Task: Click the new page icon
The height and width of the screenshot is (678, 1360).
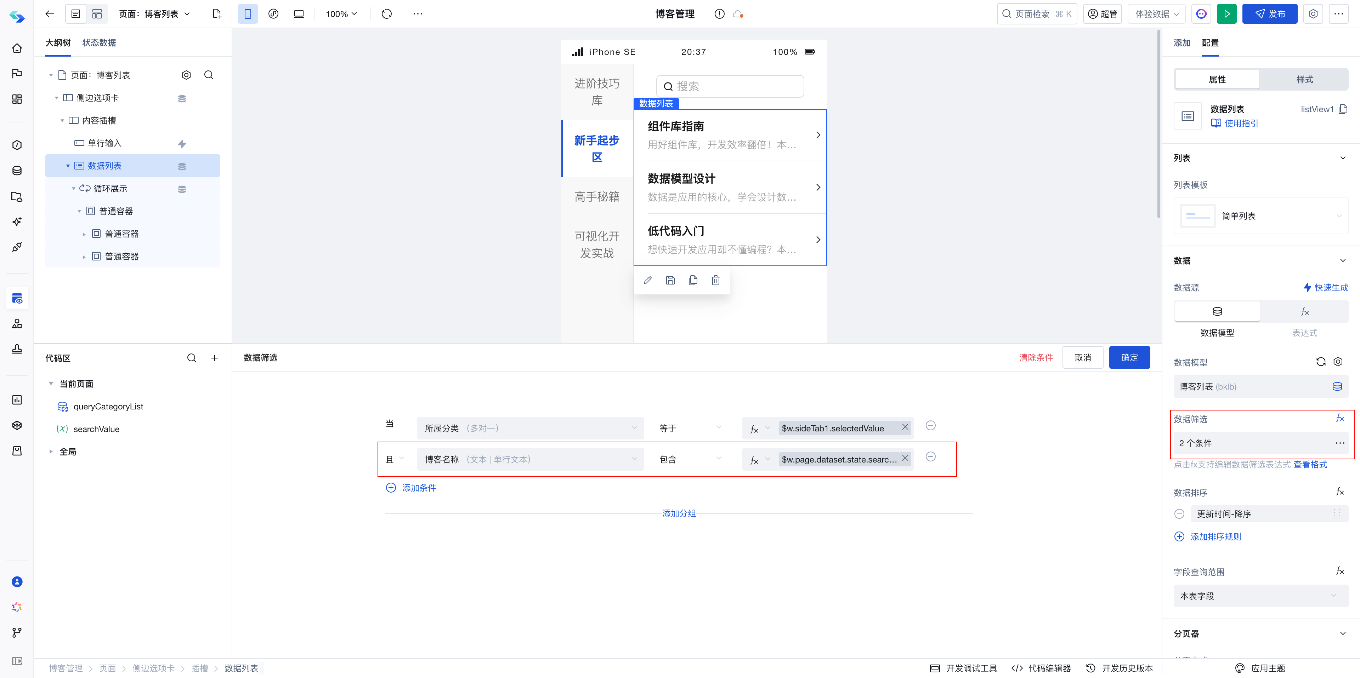Action: 217,14
